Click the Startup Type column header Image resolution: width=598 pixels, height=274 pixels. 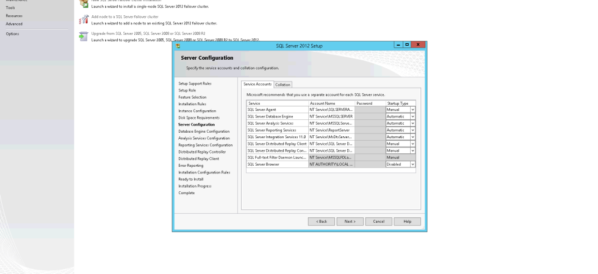pyautogui.click(x=400, y=104)
